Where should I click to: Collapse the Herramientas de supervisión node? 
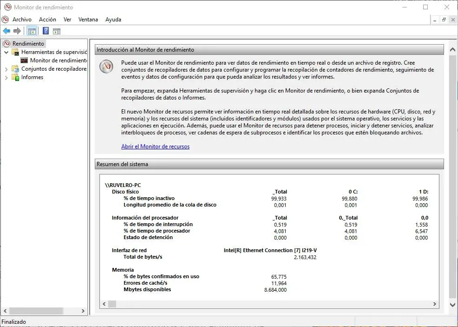[x=6, y=52]
